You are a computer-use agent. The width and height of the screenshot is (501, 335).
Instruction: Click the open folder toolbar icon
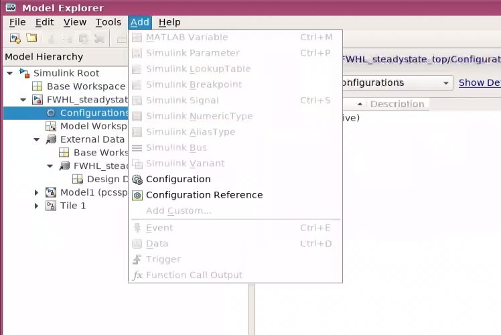31,38
